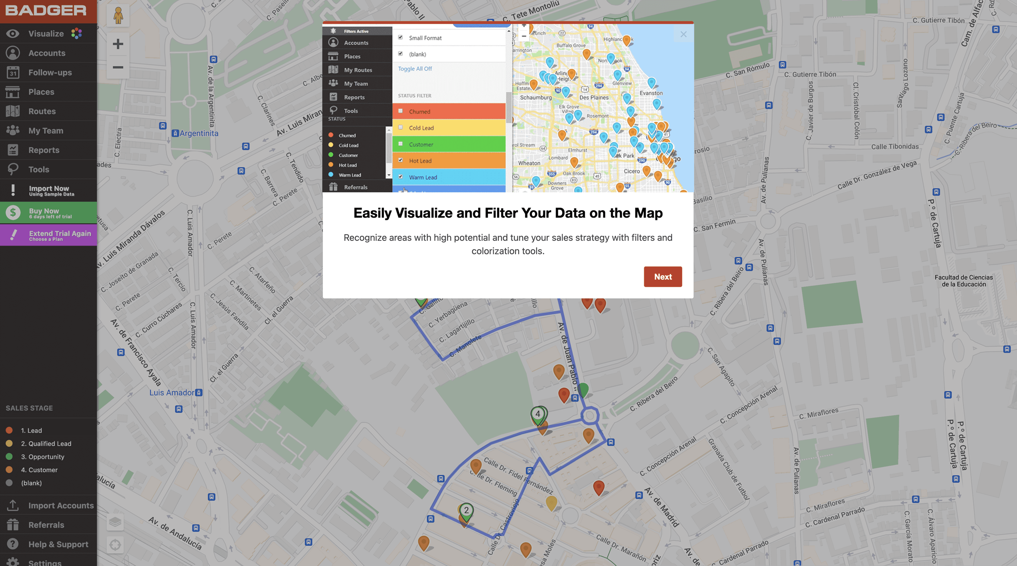Open the Tools menu item
This screenshot has width=1017, height=566.
pos(38,169)
